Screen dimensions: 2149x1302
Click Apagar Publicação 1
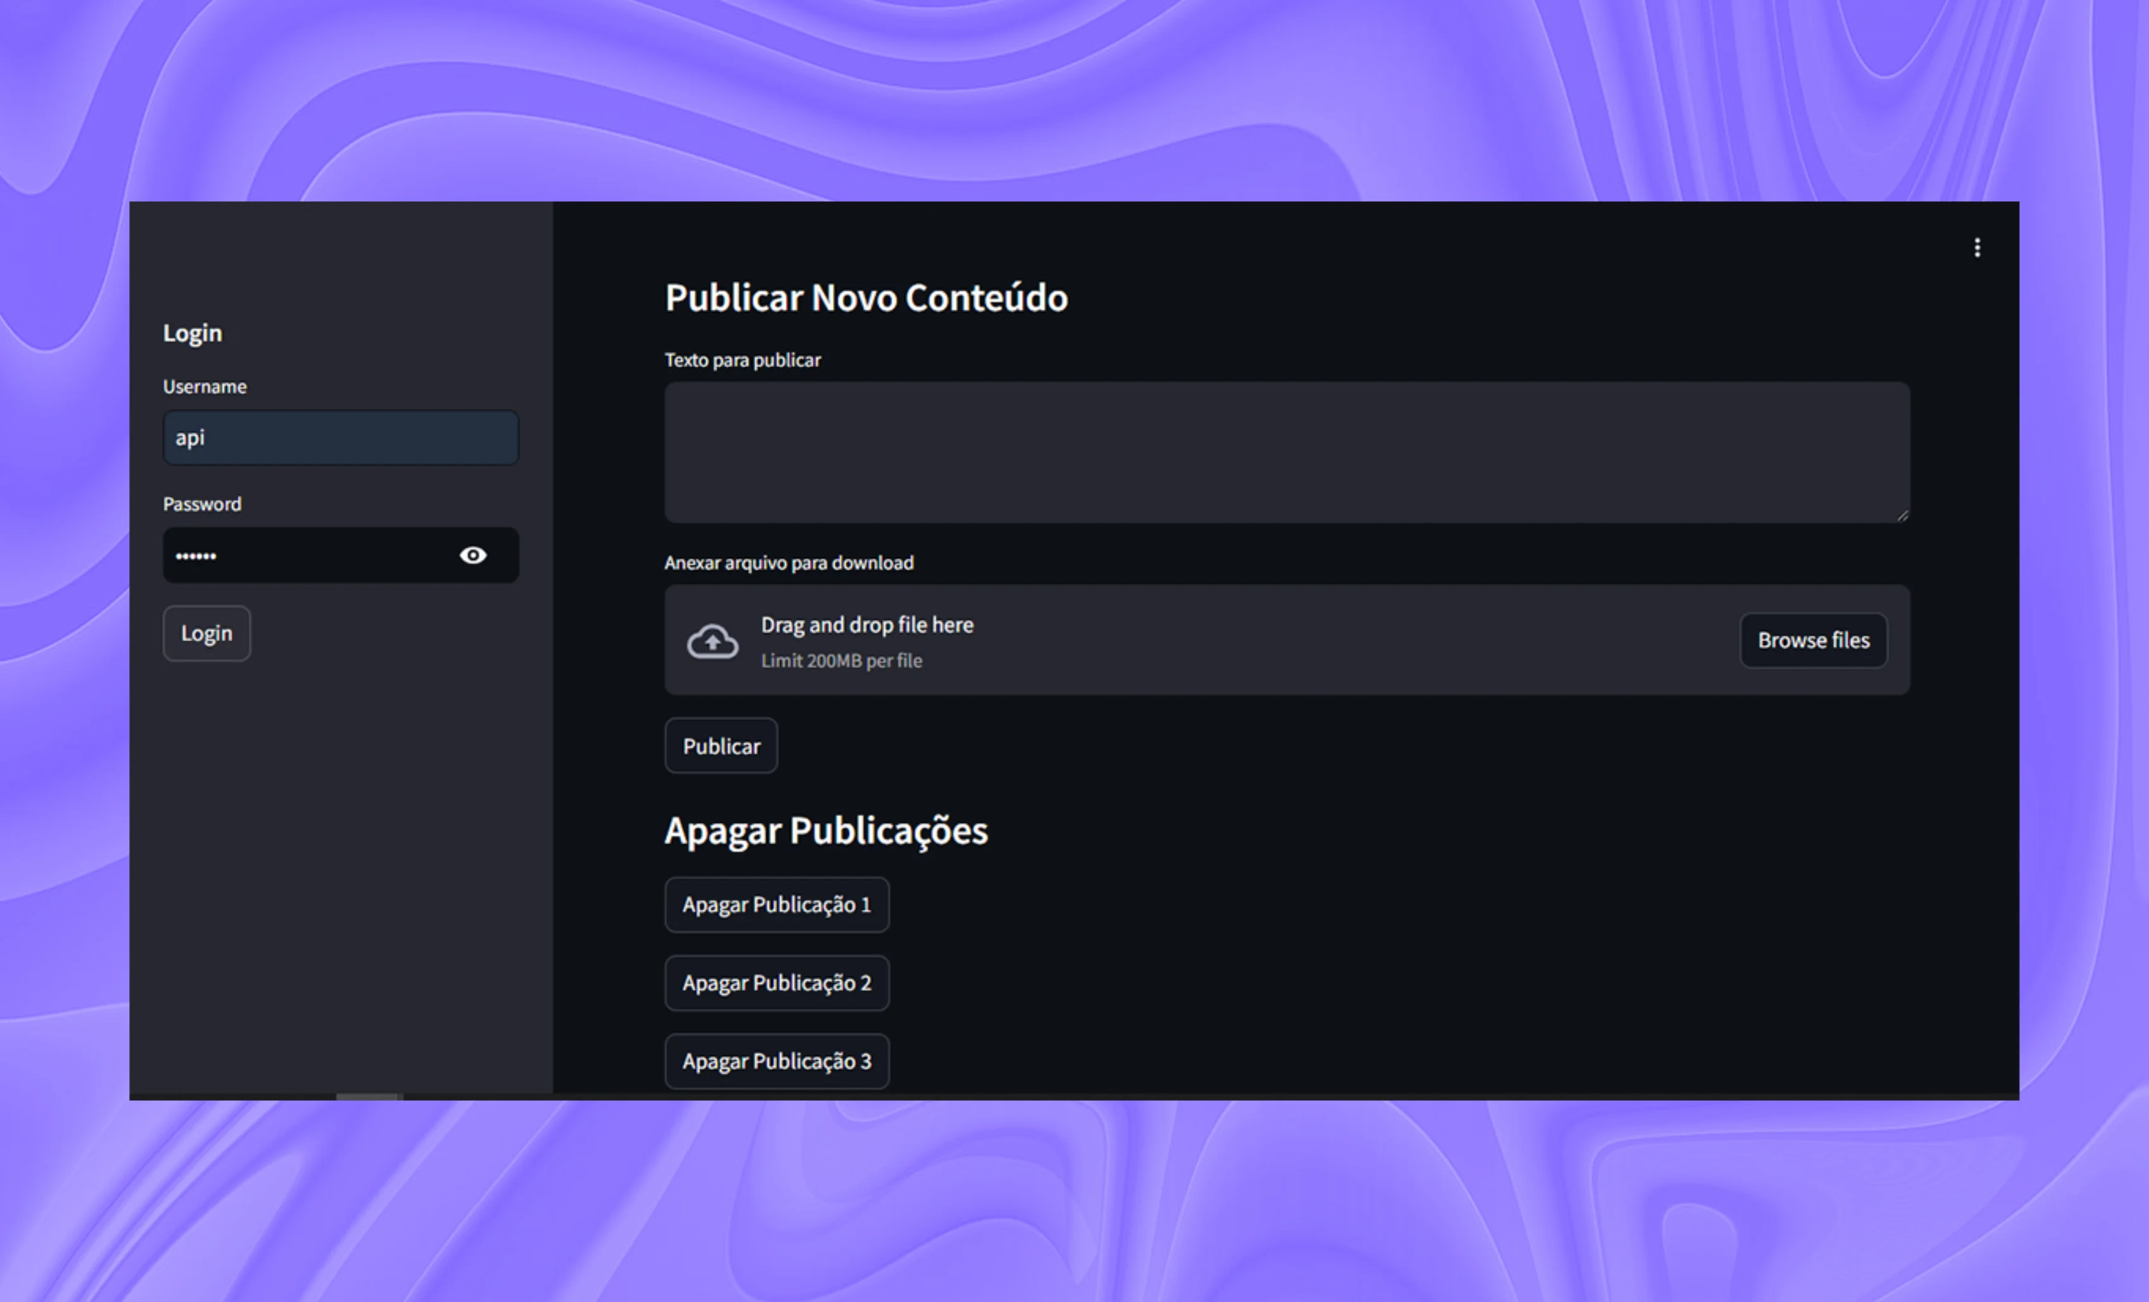coord(776,905)
